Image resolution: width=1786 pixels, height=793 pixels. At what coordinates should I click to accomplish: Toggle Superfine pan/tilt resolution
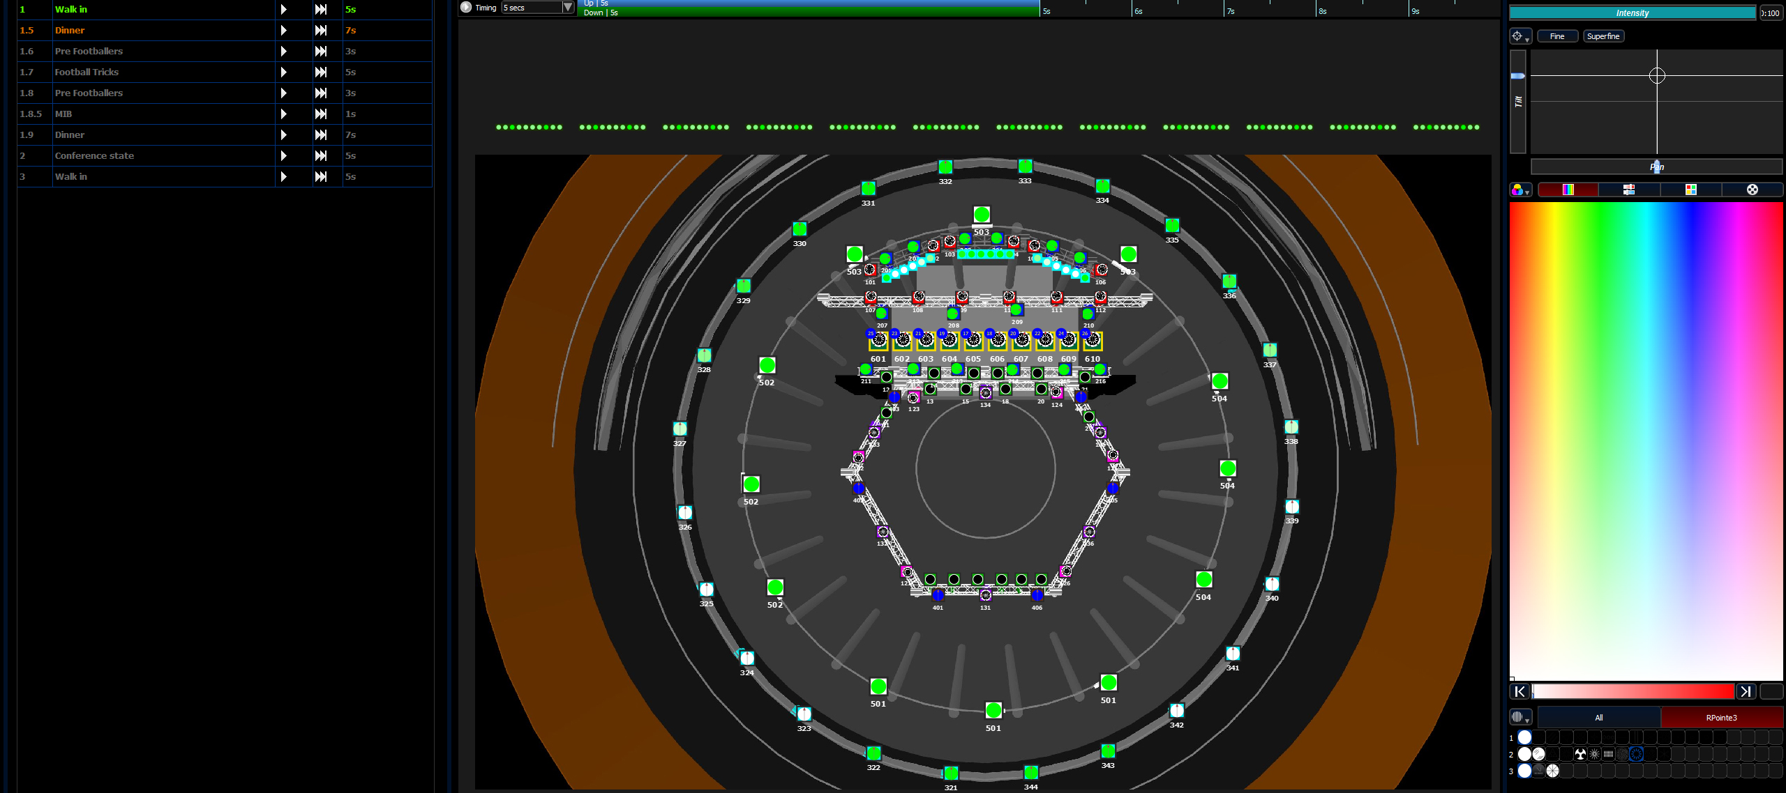1603,36
